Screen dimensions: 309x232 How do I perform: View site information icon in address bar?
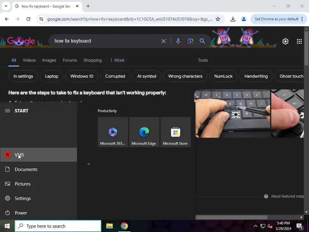[41, 19]
